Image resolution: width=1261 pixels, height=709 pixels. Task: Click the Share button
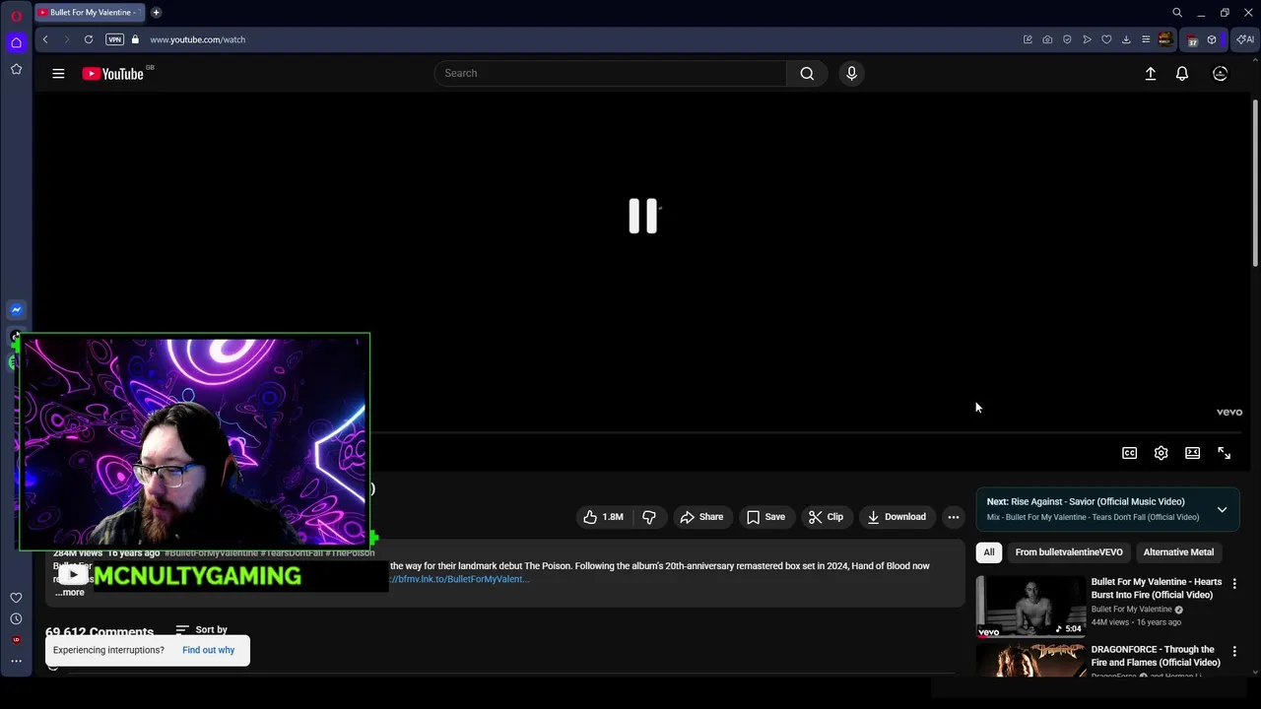701,517
